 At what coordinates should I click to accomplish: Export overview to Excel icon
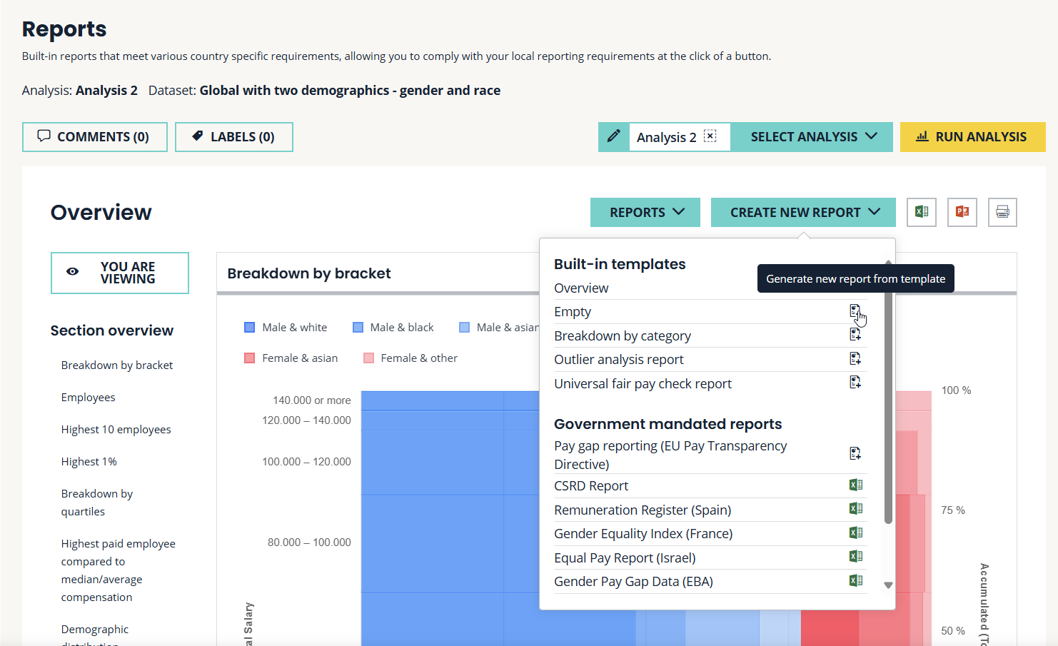click(x=921, y=212)
